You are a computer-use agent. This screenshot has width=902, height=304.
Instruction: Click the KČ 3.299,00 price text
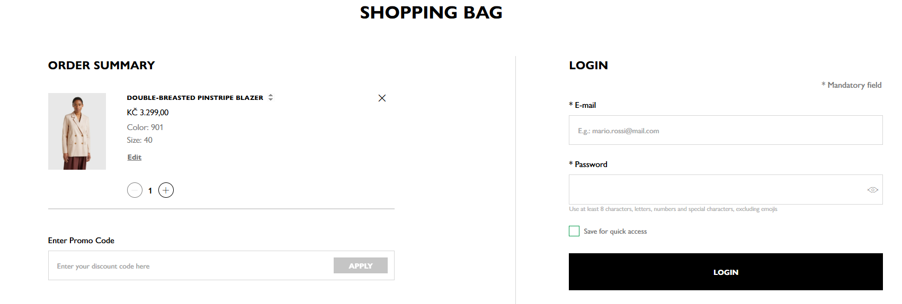coord(148,112)
